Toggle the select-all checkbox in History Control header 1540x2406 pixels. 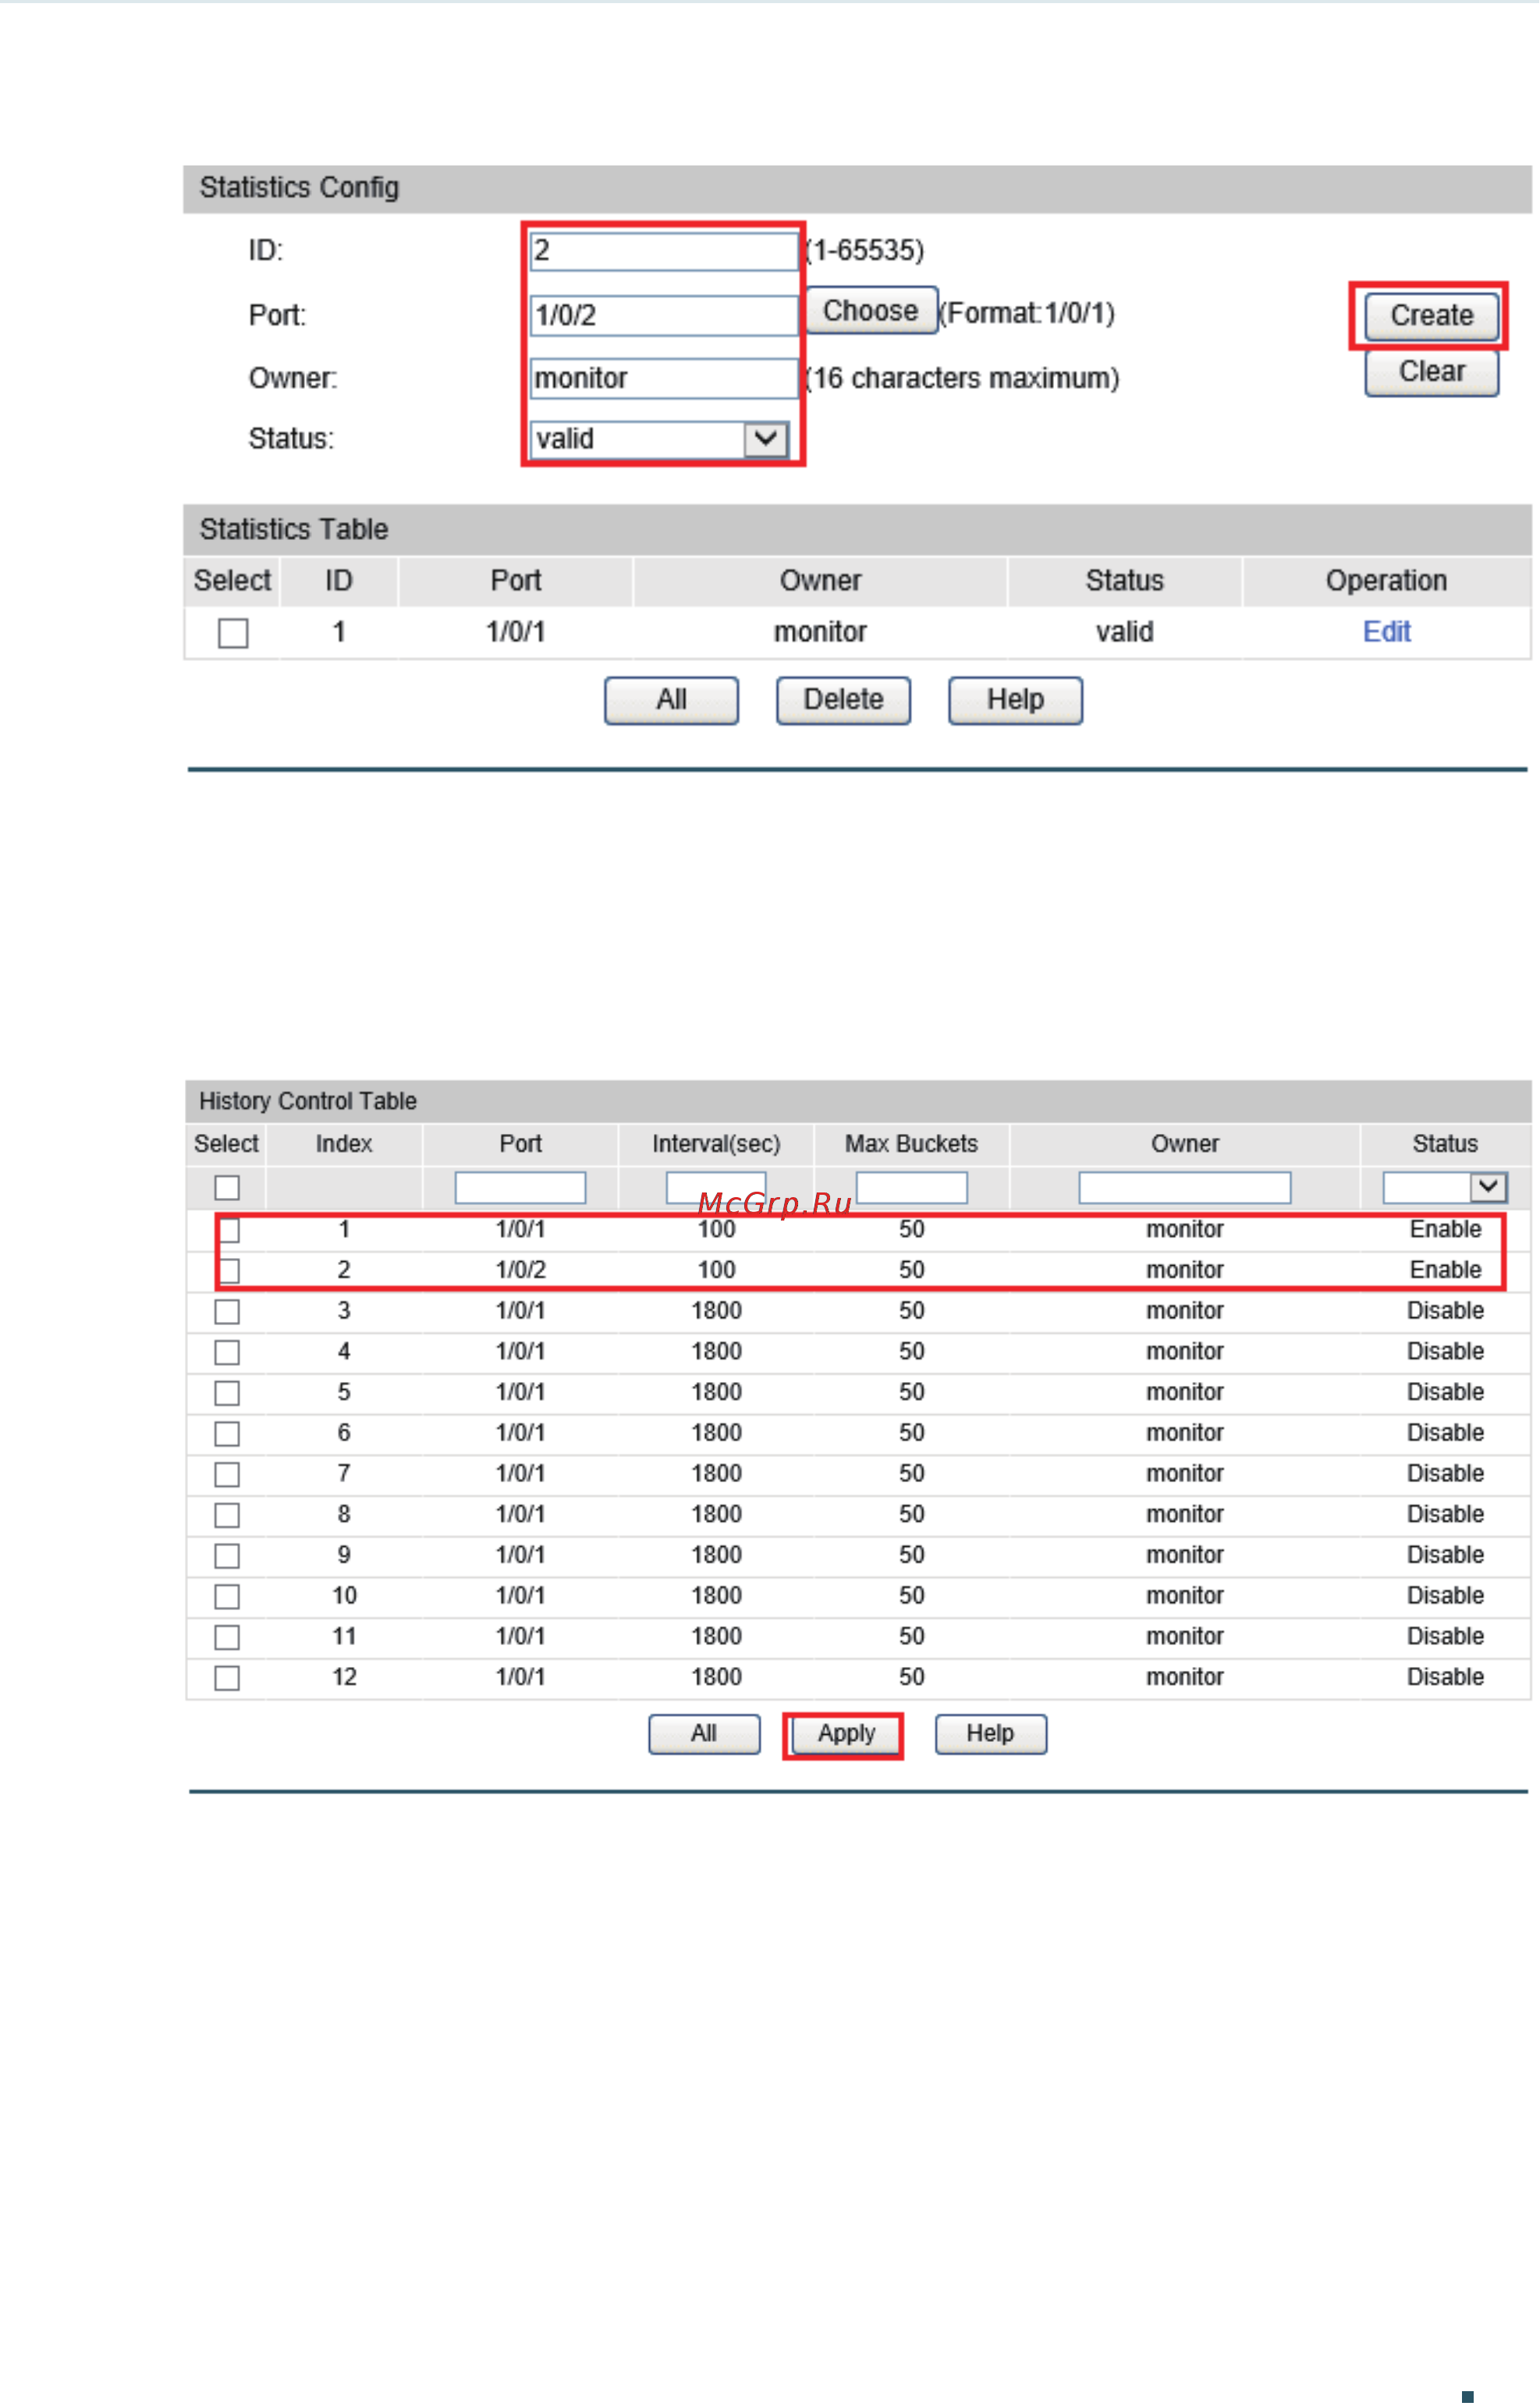tap(227, 1188)
